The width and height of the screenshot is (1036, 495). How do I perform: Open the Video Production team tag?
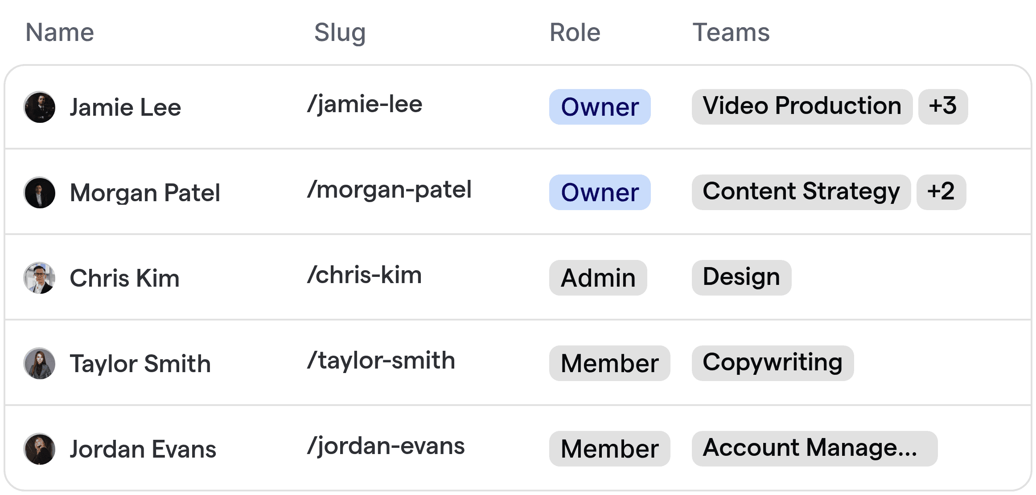(x=802, y=107)
